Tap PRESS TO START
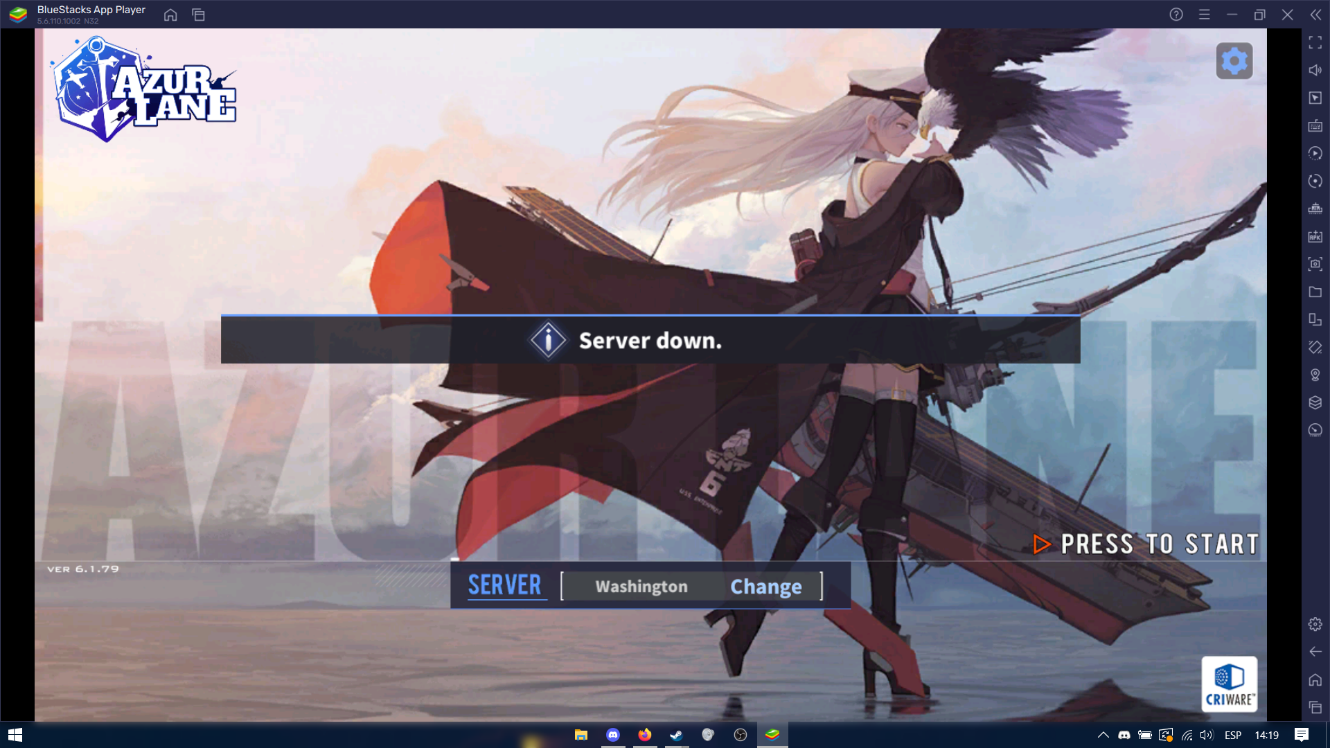 [1146, 544]
